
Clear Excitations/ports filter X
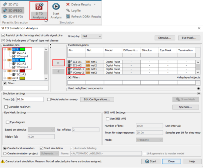pos(69,77)
